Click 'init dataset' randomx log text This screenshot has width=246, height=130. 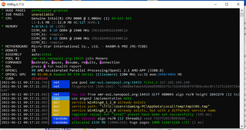point(84,118)
